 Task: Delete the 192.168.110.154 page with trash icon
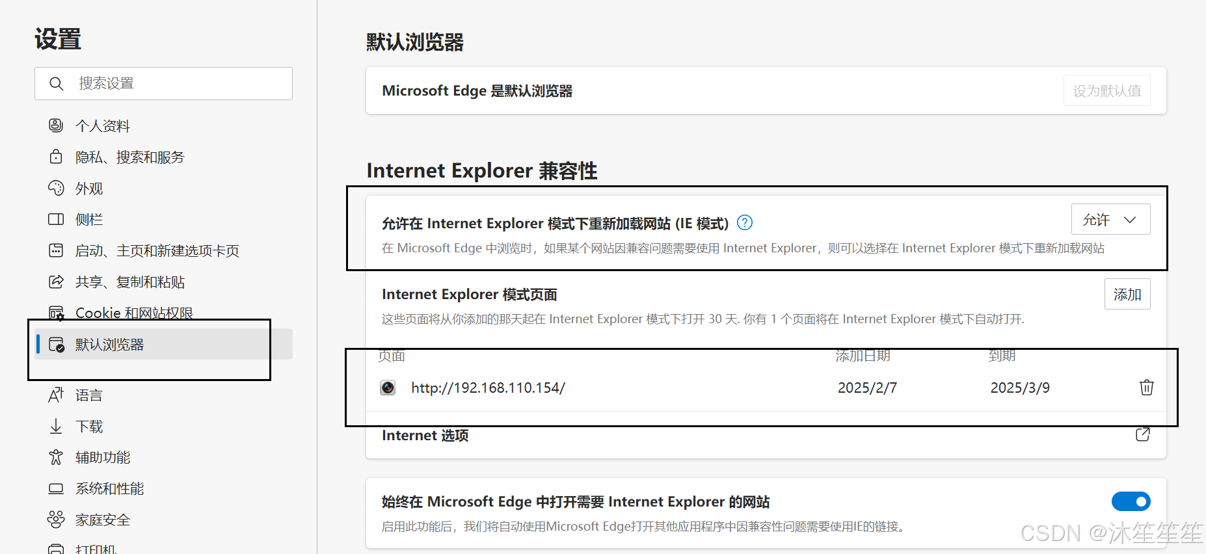(x=1147, y=388)
